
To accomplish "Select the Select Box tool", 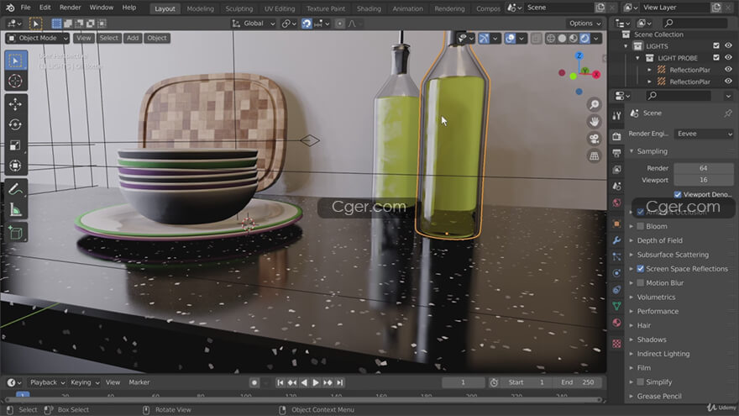I will [16, 61].
